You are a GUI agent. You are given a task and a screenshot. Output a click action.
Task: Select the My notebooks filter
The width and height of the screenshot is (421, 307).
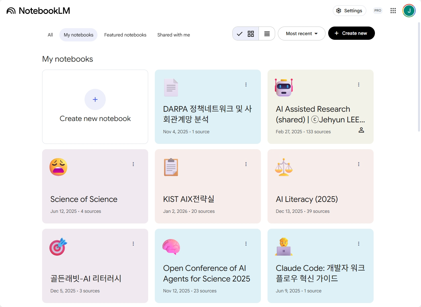79,35
